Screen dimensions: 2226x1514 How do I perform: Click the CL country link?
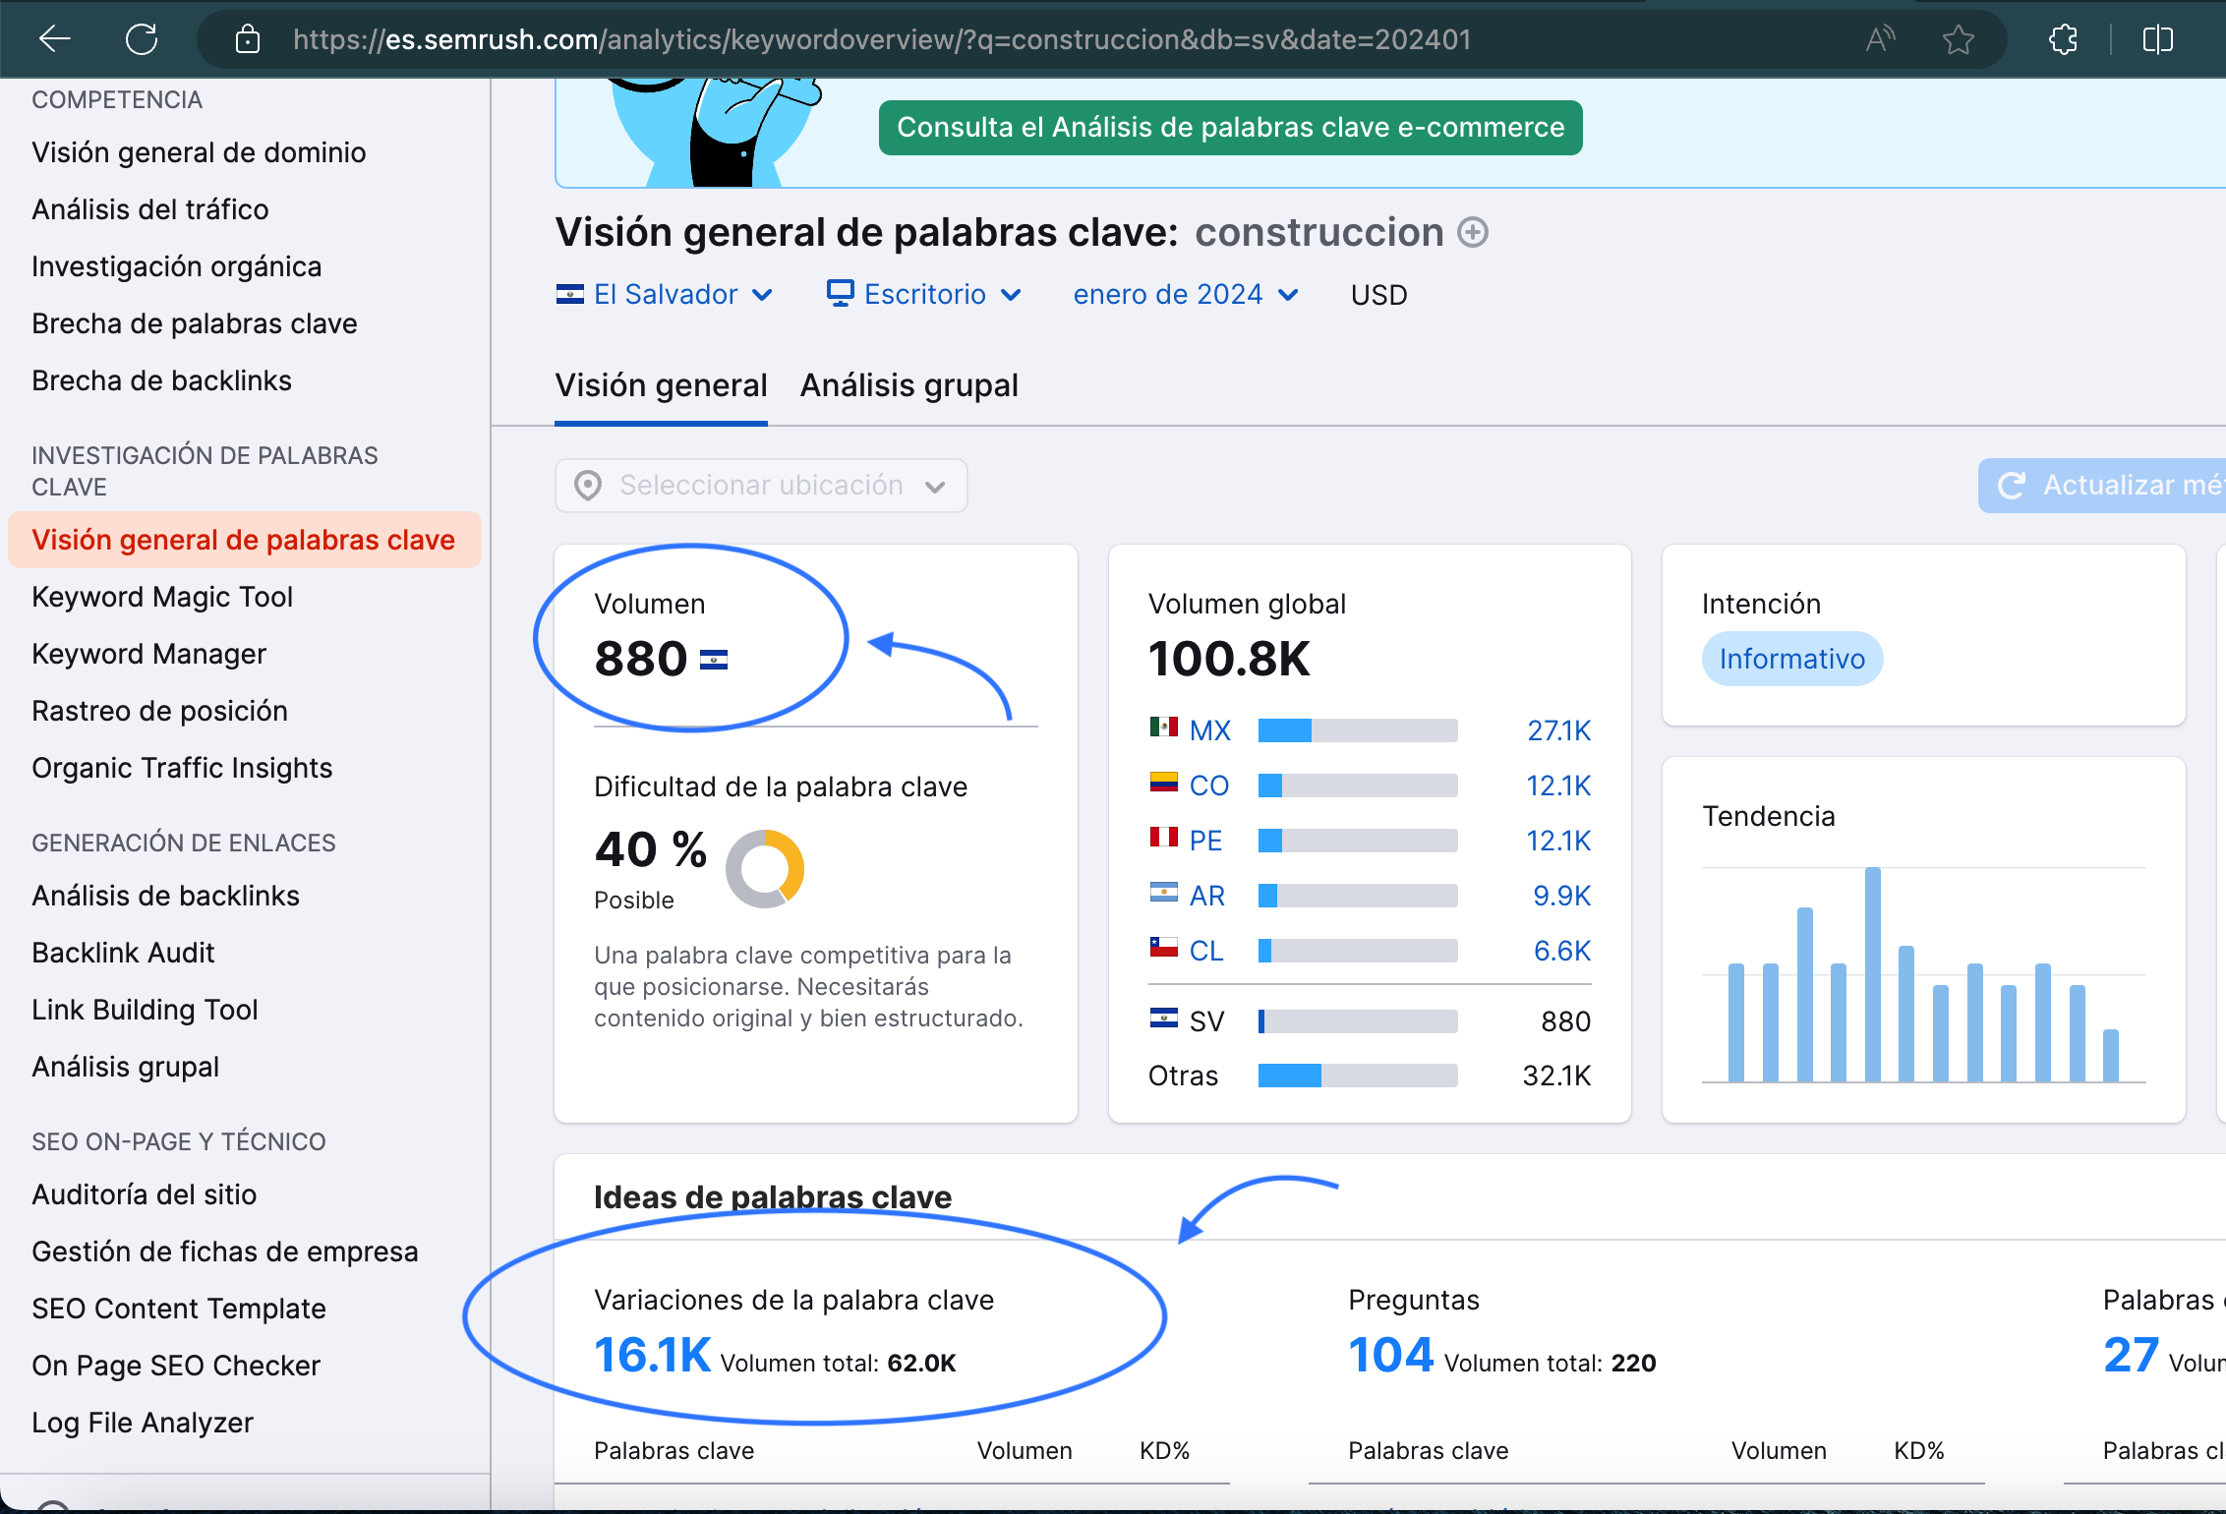1206,951
